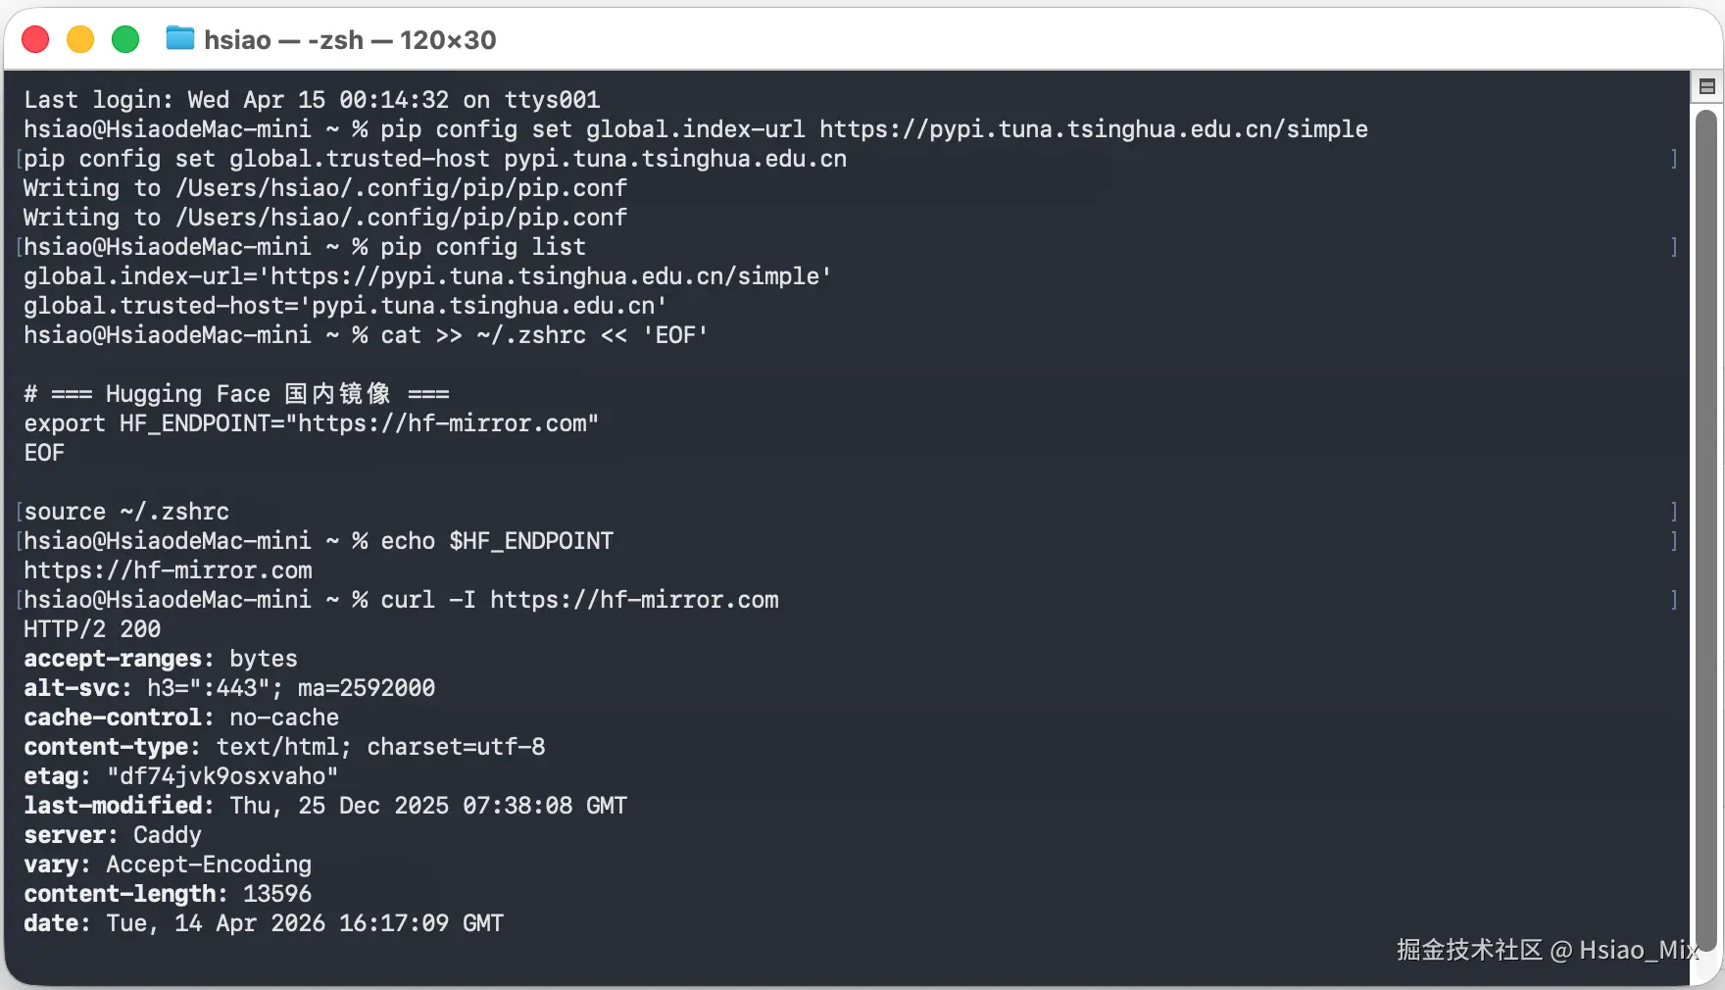Click the hf-mirror.com URL in the curl -I command
The width and height of the screenshot is (1725, 990).
(x=634, y=600)
